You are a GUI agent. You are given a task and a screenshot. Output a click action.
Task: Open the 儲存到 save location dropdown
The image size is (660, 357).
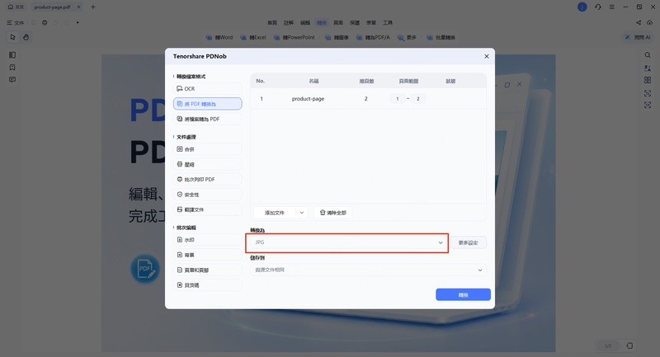[368, 270]
